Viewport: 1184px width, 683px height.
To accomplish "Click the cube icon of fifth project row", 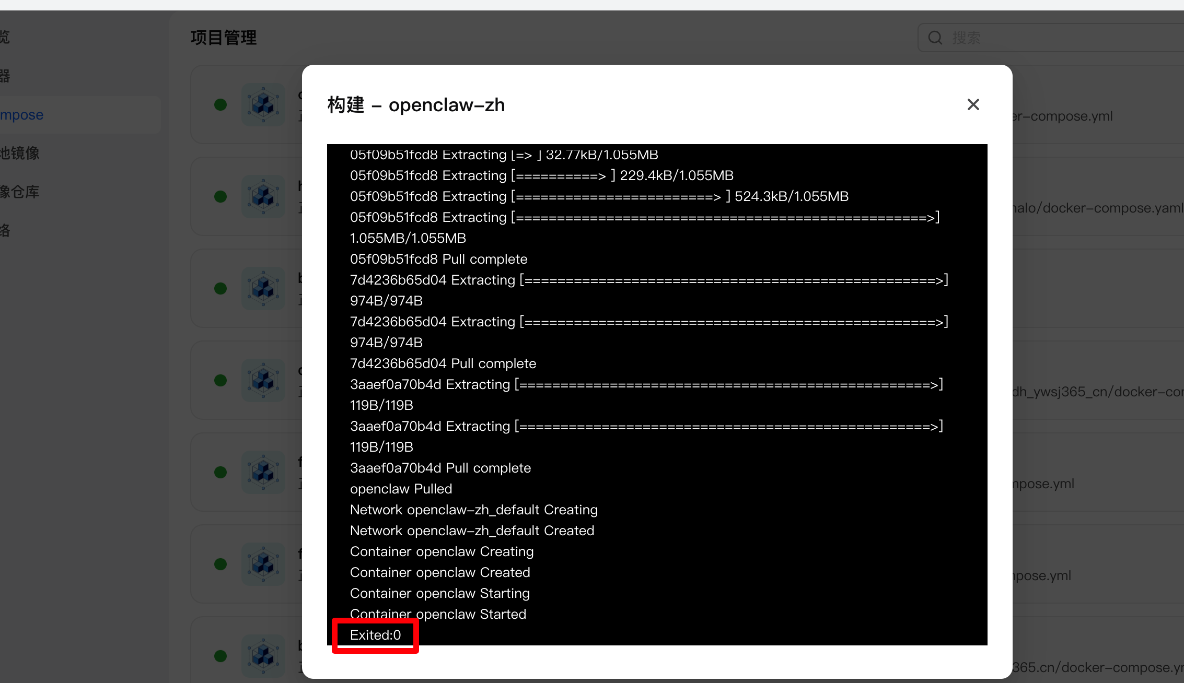I will tap(263, 472).
